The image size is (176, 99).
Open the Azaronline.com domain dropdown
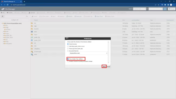pyautogui.click(x=88, y=53)
